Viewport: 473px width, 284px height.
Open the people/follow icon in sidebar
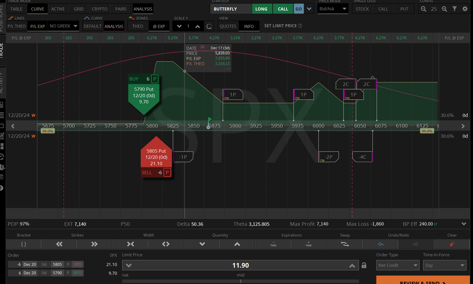pos(2,167)
